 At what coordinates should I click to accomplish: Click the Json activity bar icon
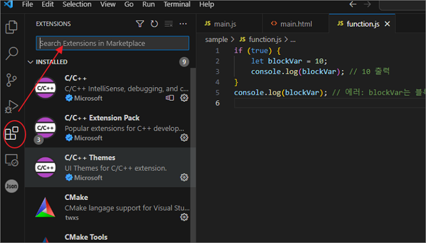click(12, 186)
